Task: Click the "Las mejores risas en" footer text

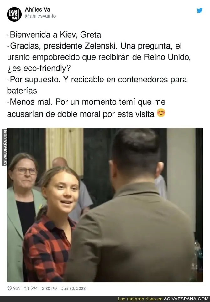Action: coord(140,299)
